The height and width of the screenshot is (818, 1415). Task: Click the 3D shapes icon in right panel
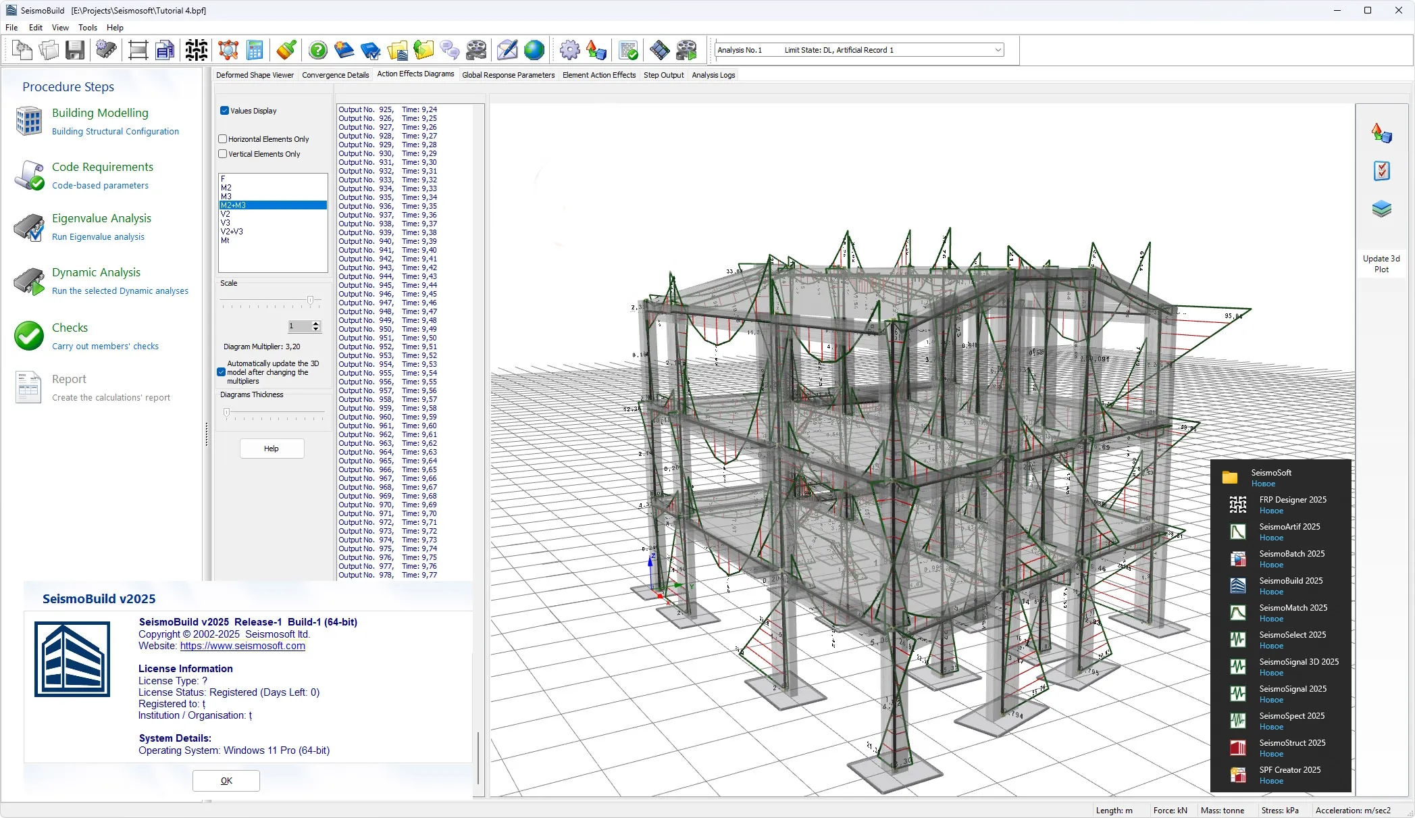click(1381, 133)
